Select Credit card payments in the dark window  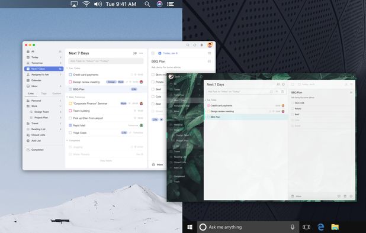tap(246, 106)
